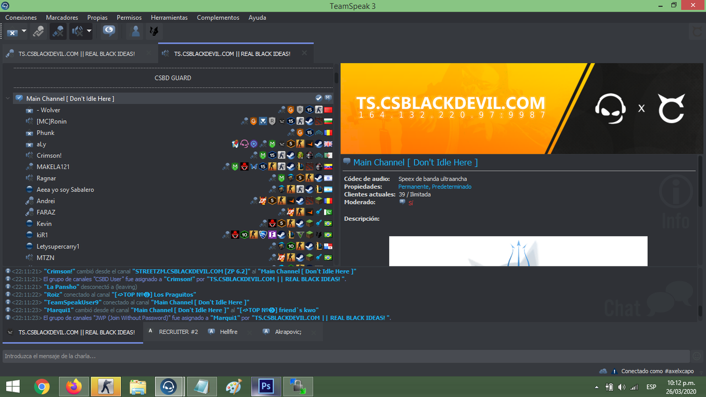Screen dimensions: 706x397
Task: Select user Crimson! in the channel list
Action: [49, 155]
